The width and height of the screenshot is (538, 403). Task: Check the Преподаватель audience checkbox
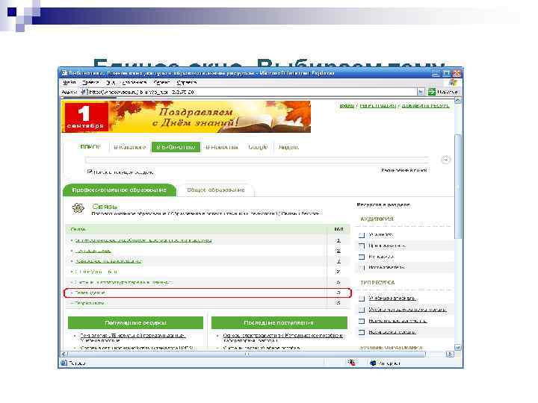click(x=362, y=246)
